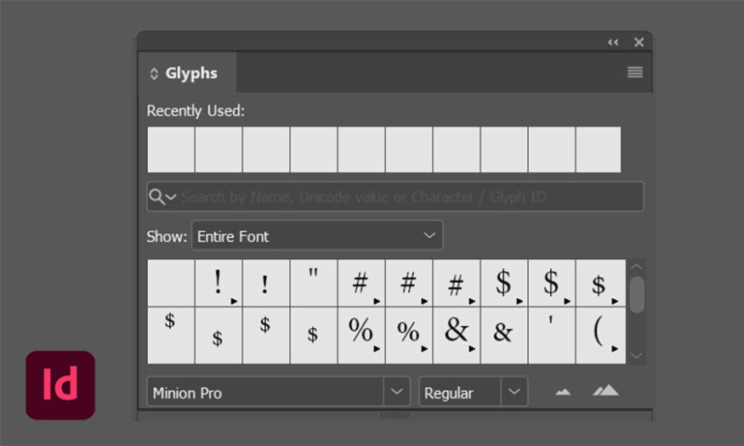Select the smaller exclamation mark glyph

tap(265, 283)
